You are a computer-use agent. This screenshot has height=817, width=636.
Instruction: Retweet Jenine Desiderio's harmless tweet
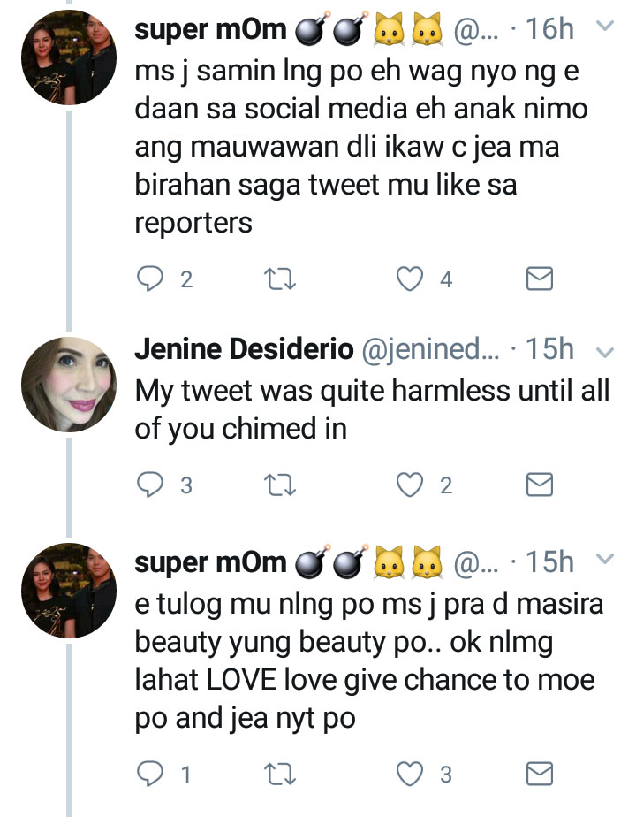280,484
